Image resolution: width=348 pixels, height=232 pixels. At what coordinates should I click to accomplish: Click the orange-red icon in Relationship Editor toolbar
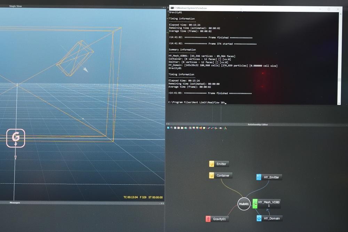click(201, 128)
